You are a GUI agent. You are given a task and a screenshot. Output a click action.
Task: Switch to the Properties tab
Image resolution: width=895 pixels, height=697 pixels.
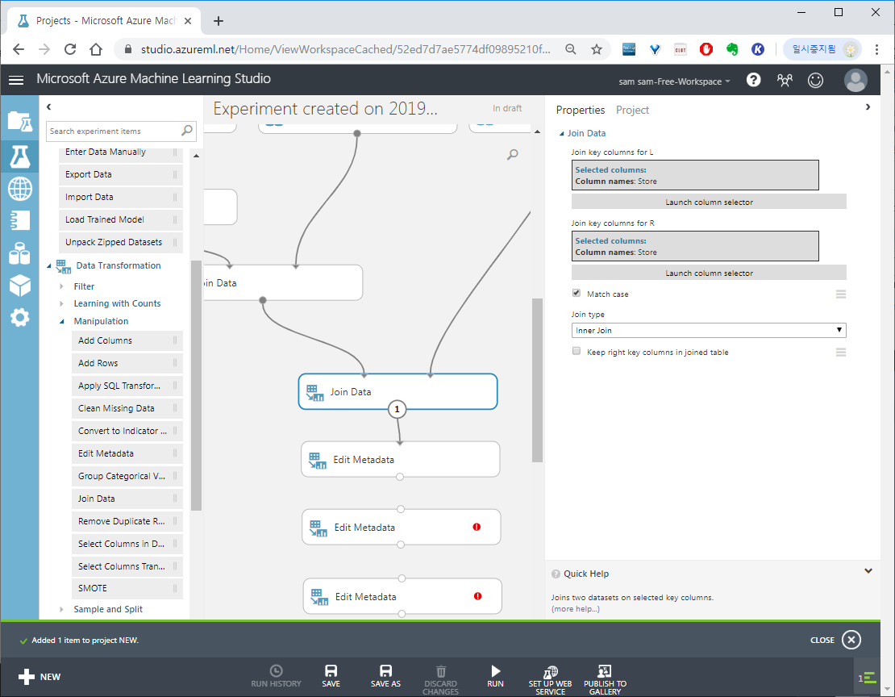coord(581,110)
